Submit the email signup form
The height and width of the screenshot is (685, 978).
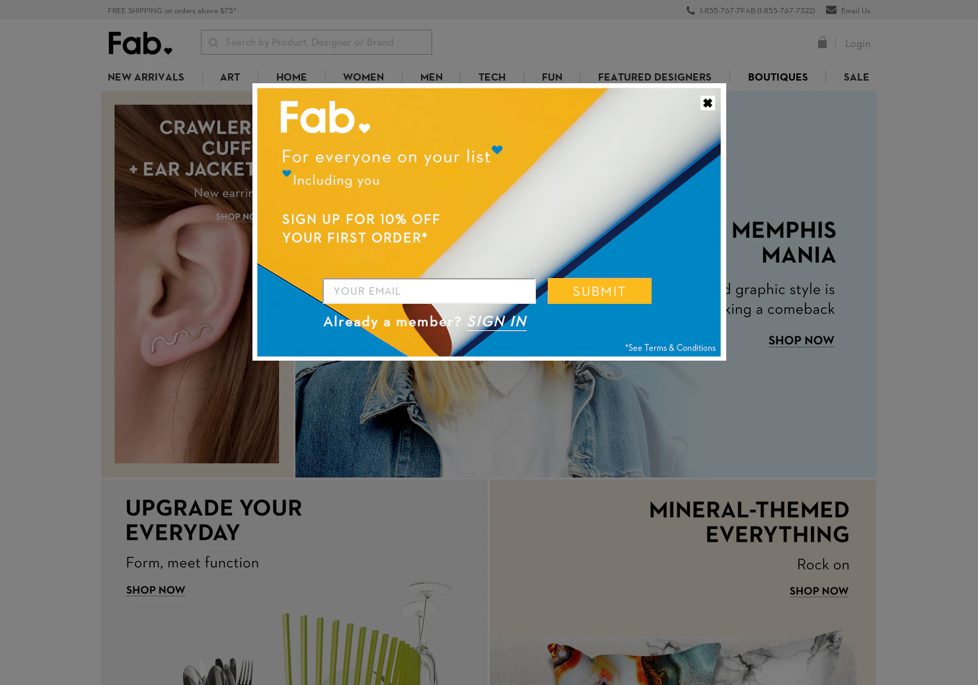click(599, 291)
